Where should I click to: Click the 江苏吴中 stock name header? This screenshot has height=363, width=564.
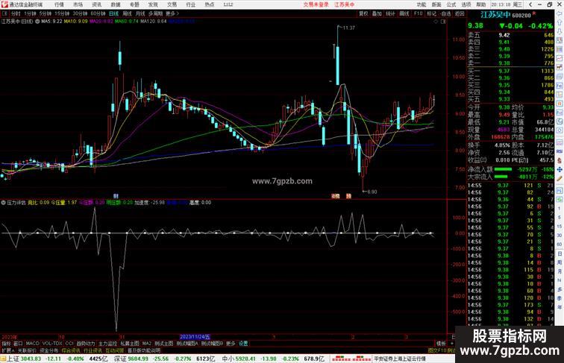coord(495,15)
